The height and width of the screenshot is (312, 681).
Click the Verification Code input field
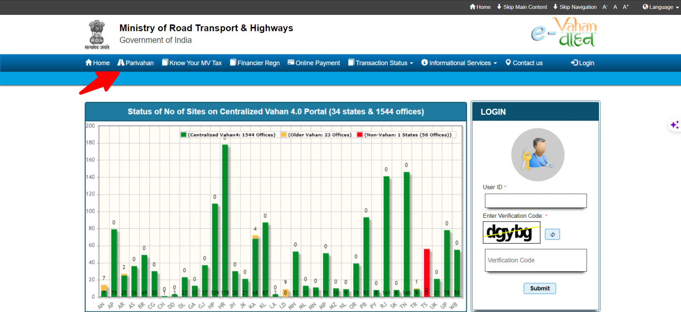[x=536, y=260]
